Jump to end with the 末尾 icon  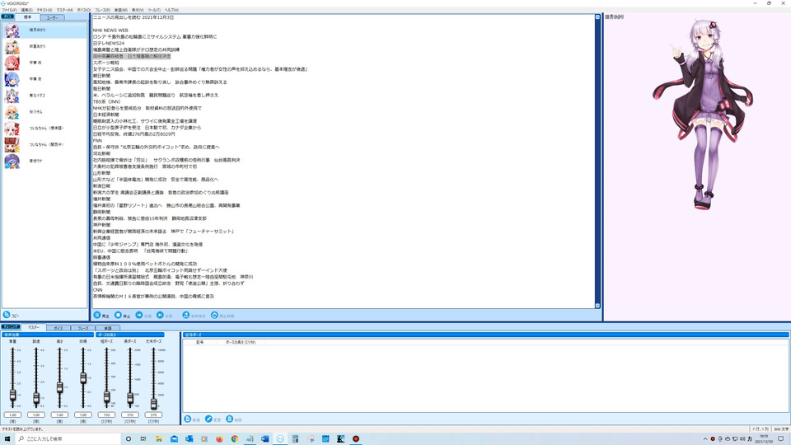pos(160,315)
